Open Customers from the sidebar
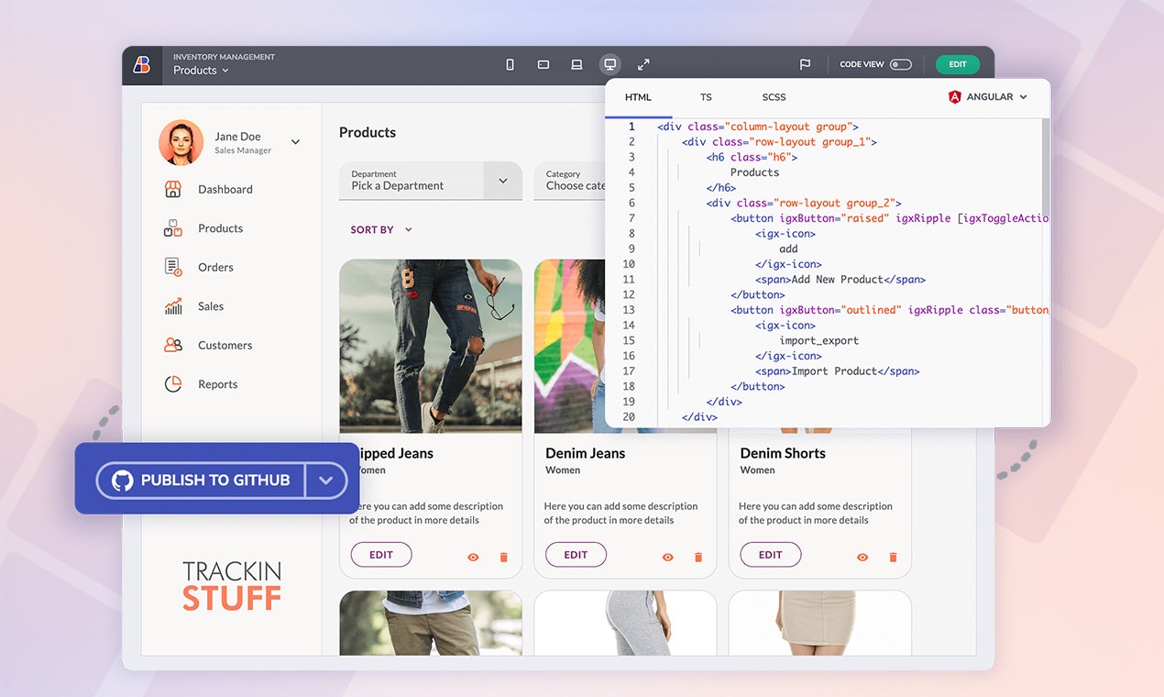The height and width of the screenshot is (697, 1164). [225, 345]
